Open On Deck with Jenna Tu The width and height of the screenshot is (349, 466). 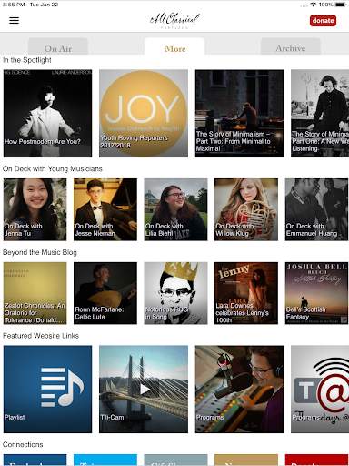point(35,209)
